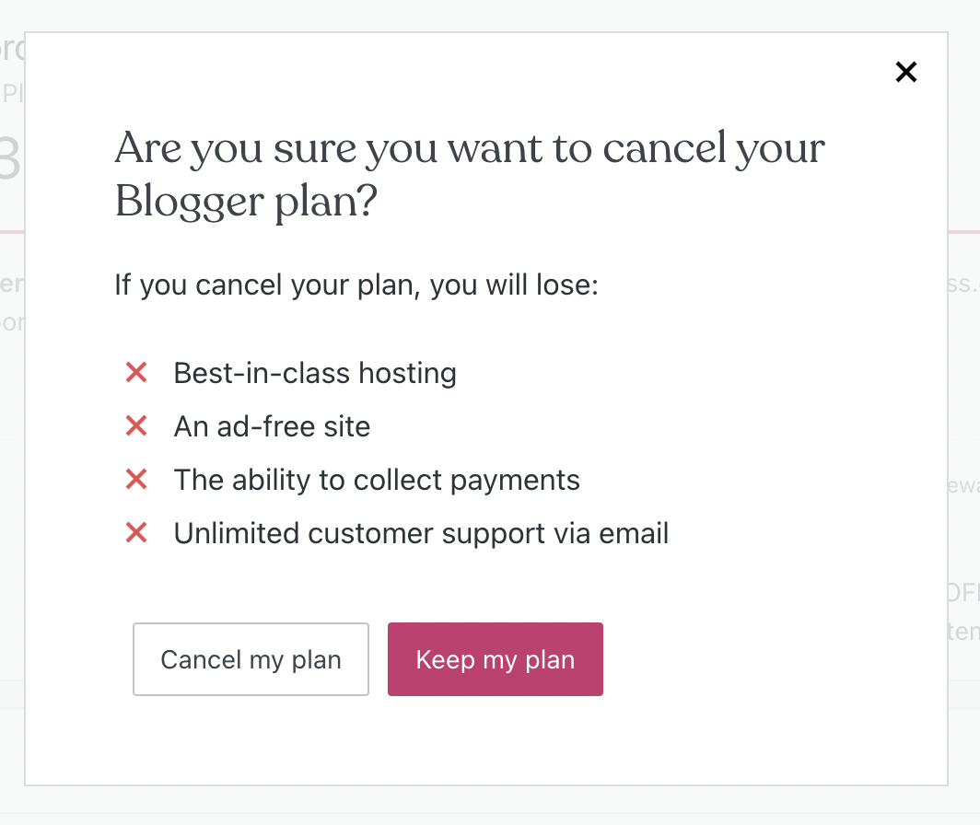Image resolution: width=980 pixels, height=825 pixels.
Task: Click red X icon beside Best-in-class hosting
Action: pyautogui.click(x=136, y=373)
